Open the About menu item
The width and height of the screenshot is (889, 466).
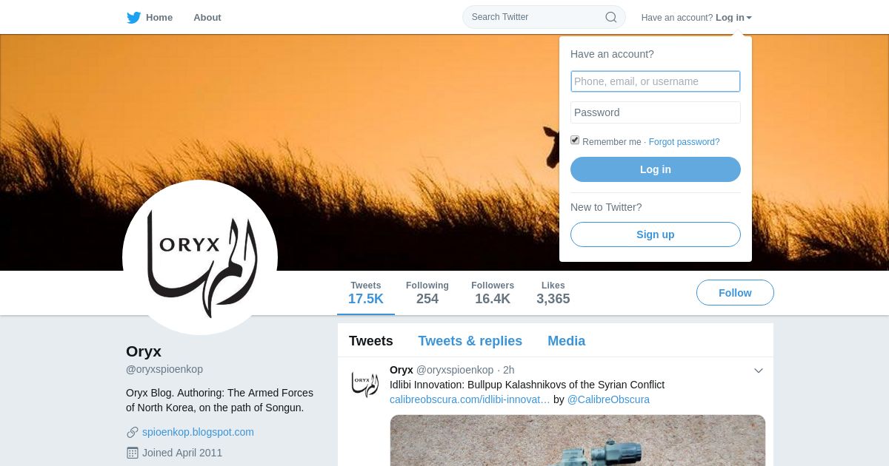coord(207,18)
